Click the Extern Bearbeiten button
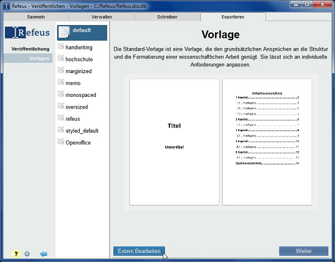335x262 pixels. click(x=139, y=251)
